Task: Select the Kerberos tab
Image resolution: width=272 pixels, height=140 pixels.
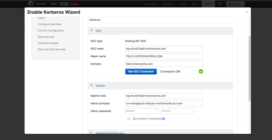Action: pyautogui.click(x=95, y=20)
